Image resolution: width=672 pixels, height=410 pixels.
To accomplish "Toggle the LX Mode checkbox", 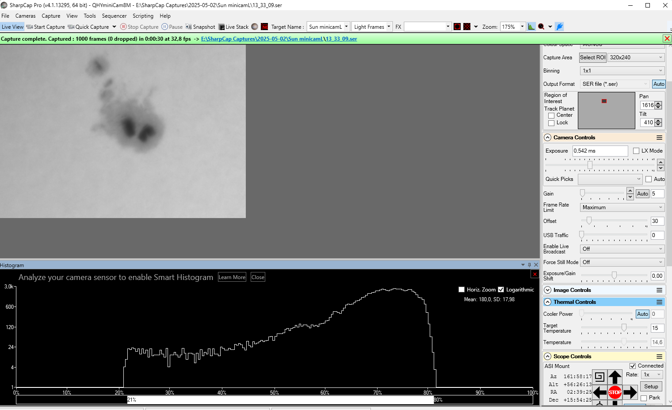I will coord(636,151).
